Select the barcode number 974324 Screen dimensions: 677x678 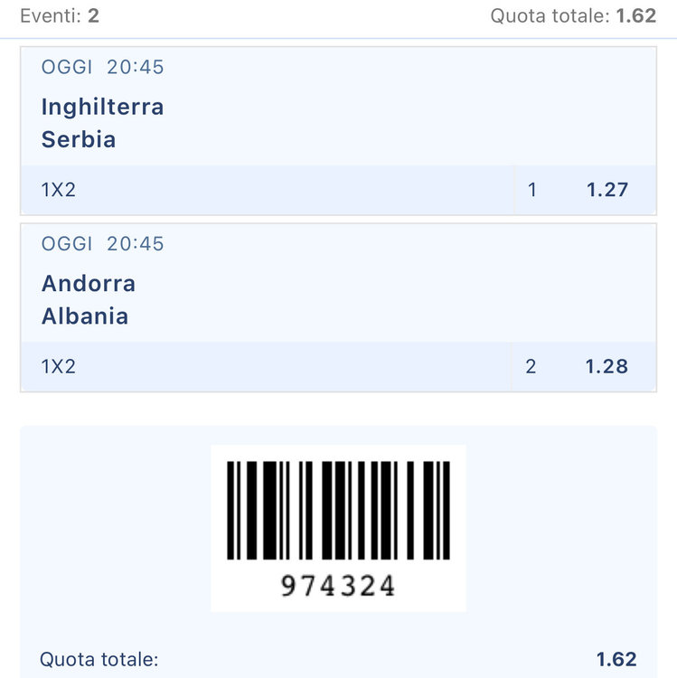(338, 587)
